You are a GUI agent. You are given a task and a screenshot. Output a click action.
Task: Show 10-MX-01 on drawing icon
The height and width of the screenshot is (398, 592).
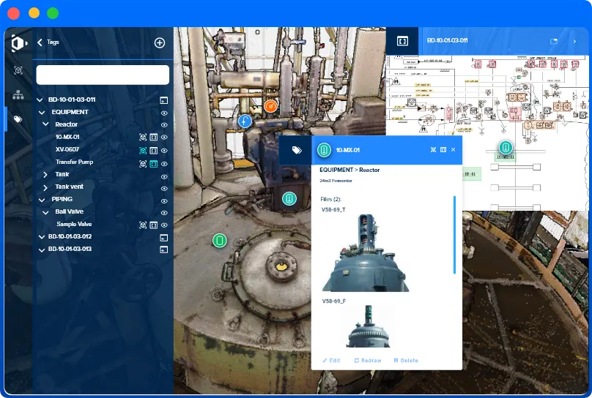click(154, 138)
